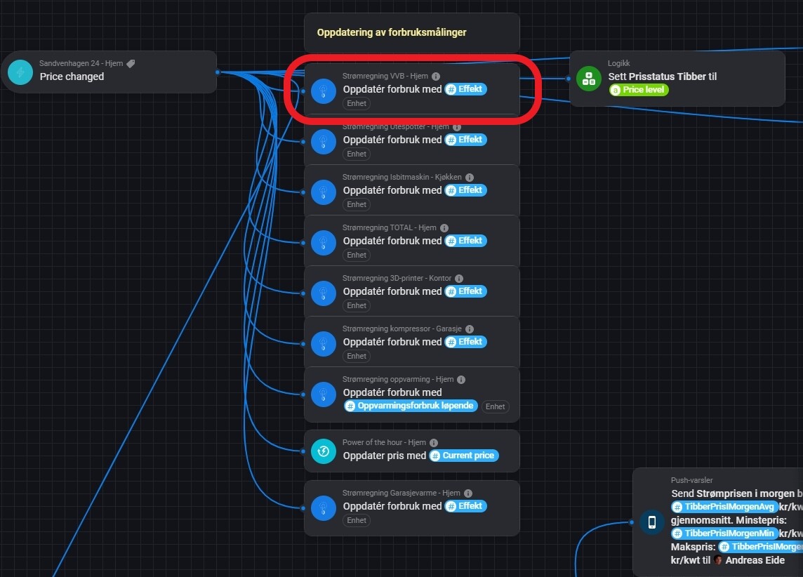Click the blue bulb icon of Strømregning Isbitmaskin card

point(324,192)
